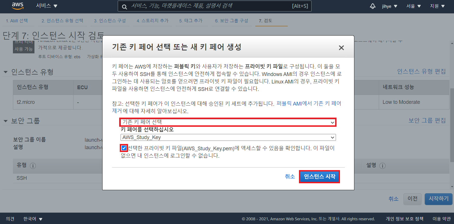Open the notifications bell icon
Viewport: 454px width, 224px height.
tap(372, 6)
